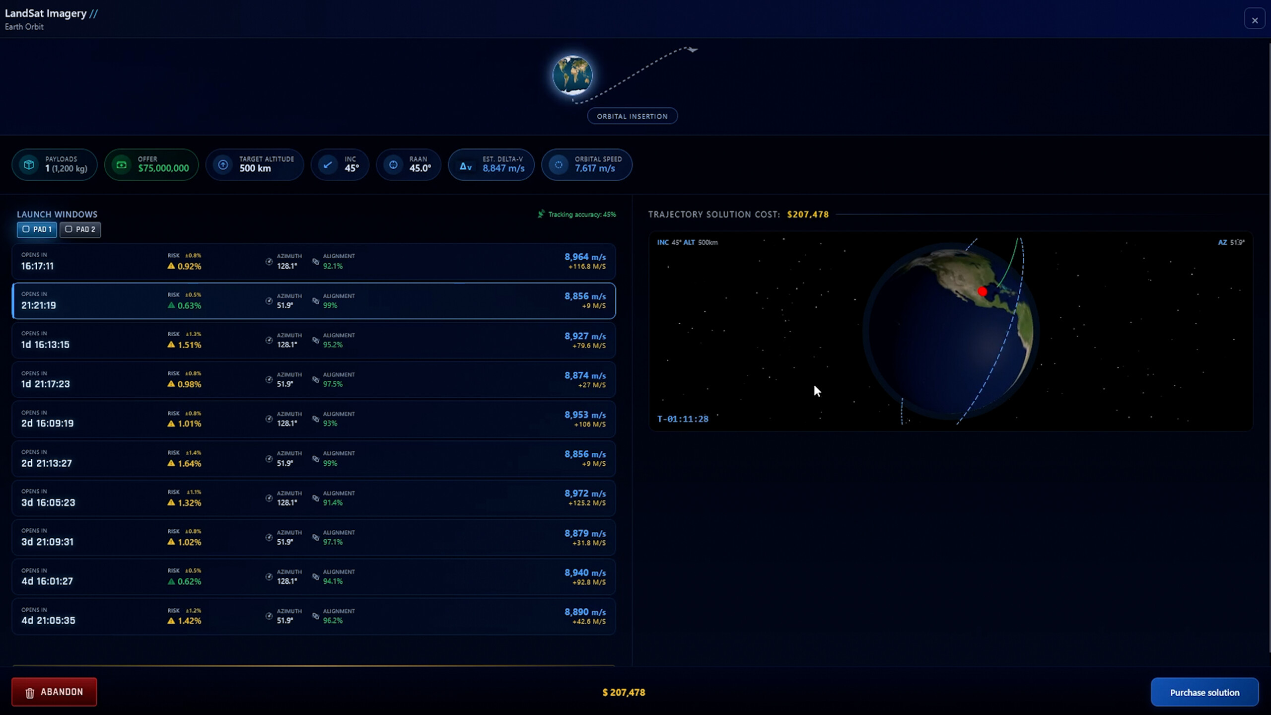Viewport: 1271px width, 715px height.
Task: Click the INC inclination icon
Action: pyautogui.click(x=328, y=164)
